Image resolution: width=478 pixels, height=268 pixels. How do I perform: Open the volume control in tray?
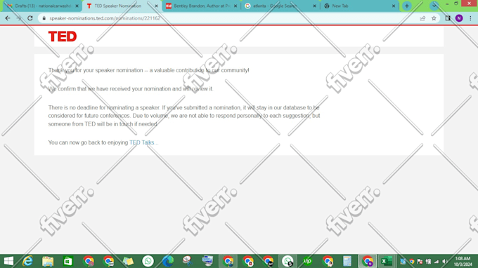445,261
